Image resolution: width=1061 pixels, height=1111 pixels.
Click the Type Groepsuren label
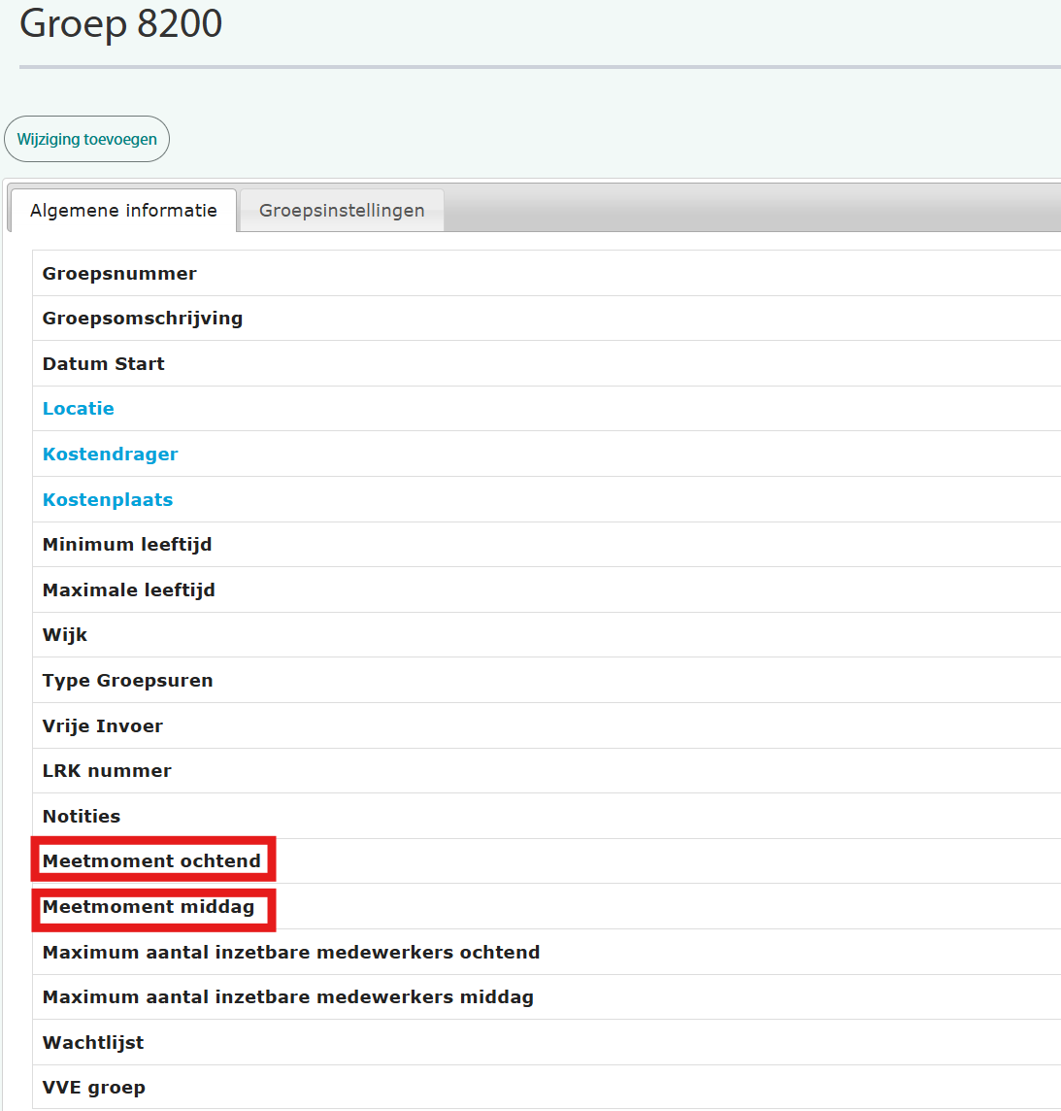point(128,681)
